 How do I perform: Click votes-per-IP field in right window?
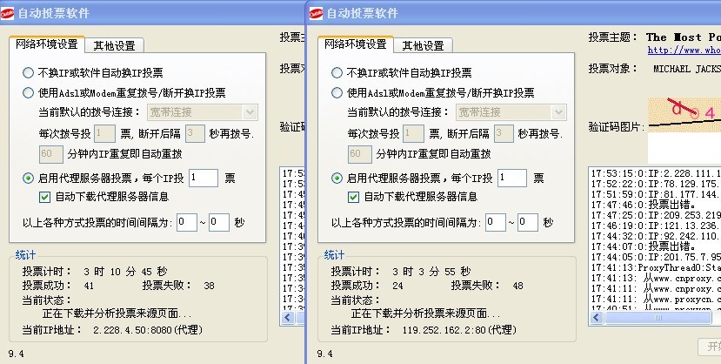[512, 178]
